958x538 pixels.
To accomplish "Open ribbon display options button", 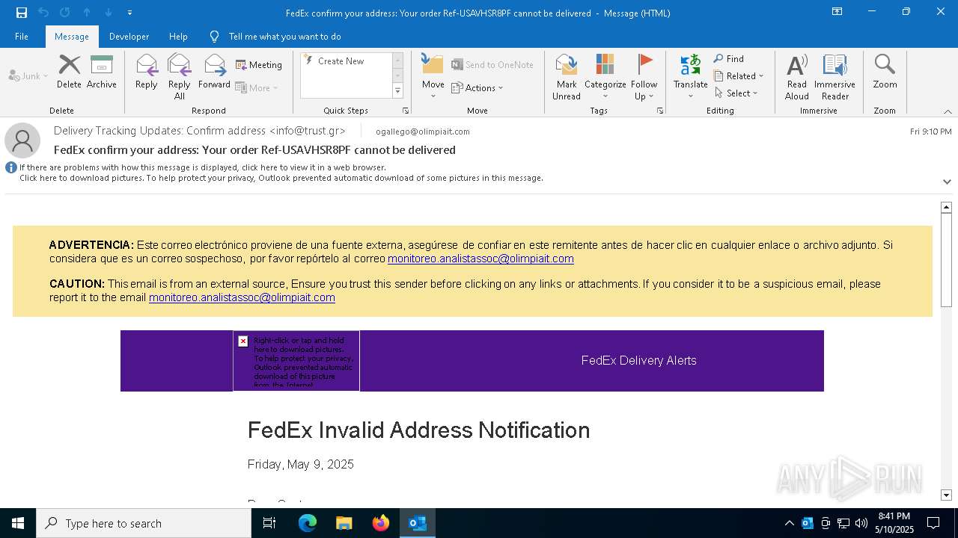I will coord(837,12).
